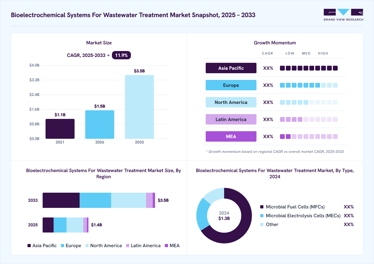Click the Grand View Research logo
374x264 pixels.
343,15
